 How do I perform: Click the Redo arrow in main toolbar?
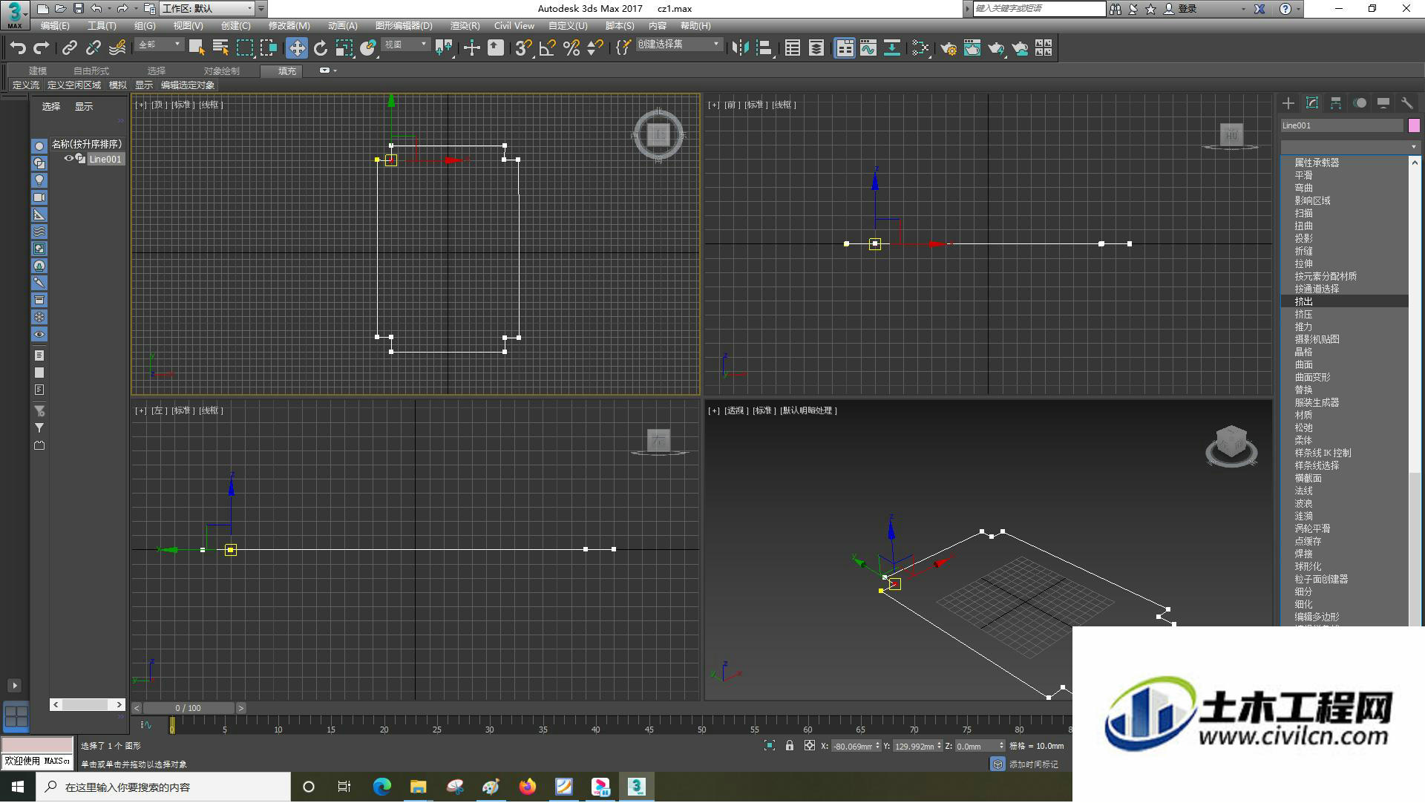42,48
